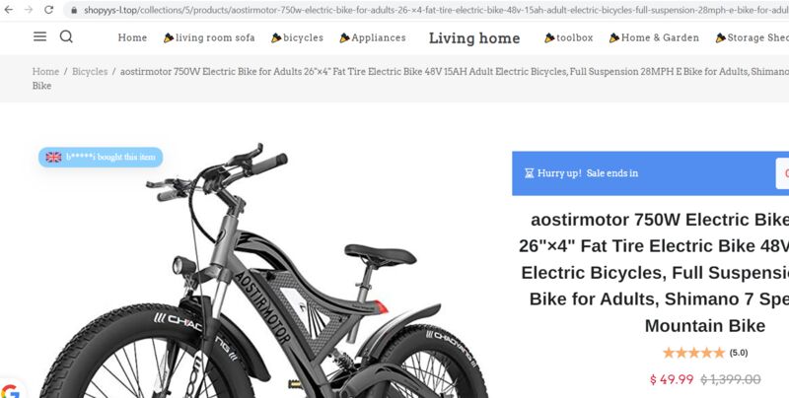Reload the page with refresh icon
Viewport: 789px width, 398px height.
pyautogui.click(x=48, y=10)
